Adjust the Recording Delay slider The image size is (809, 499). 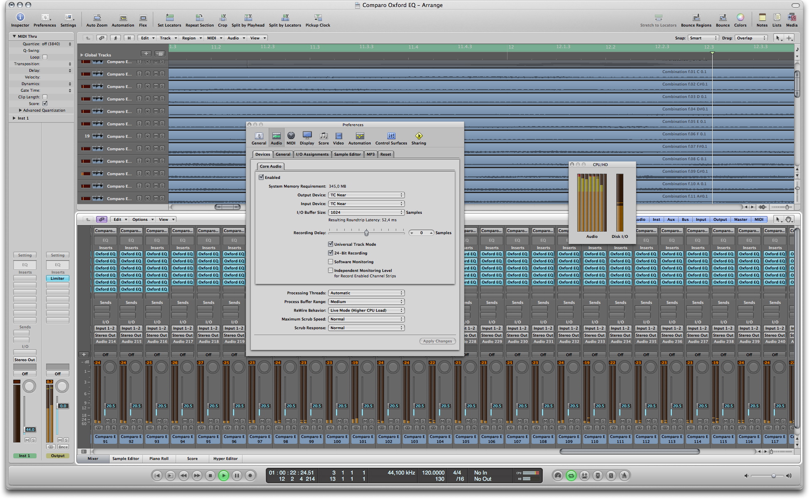click(366, 232)
